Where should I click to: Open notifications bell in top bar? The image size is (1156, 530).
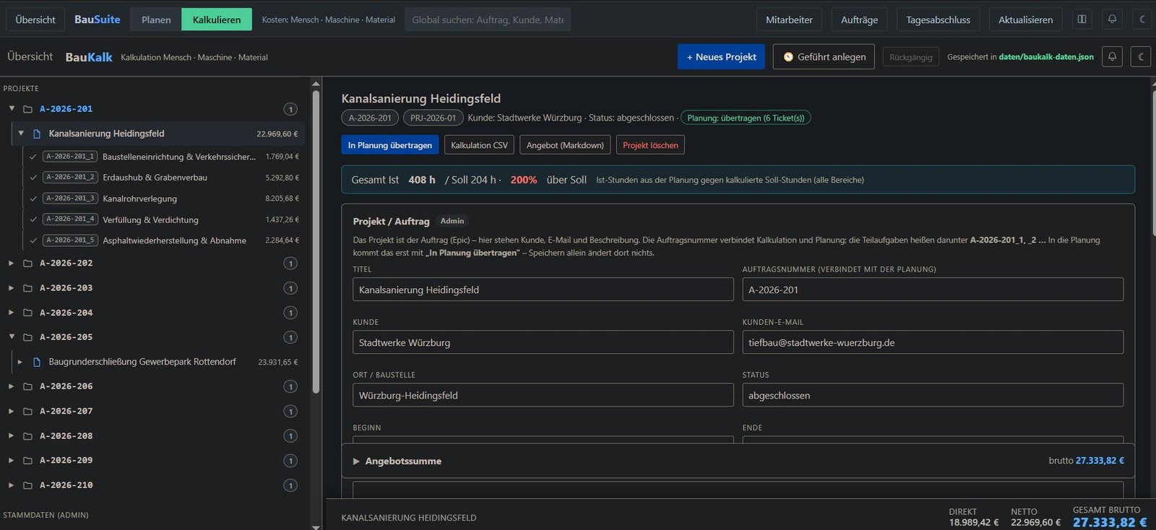(1112, 19)
